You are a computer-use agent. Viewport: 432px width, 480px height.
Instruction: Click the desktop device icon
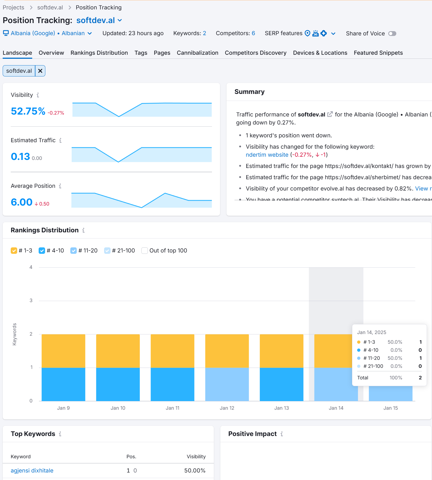point(6,33)
